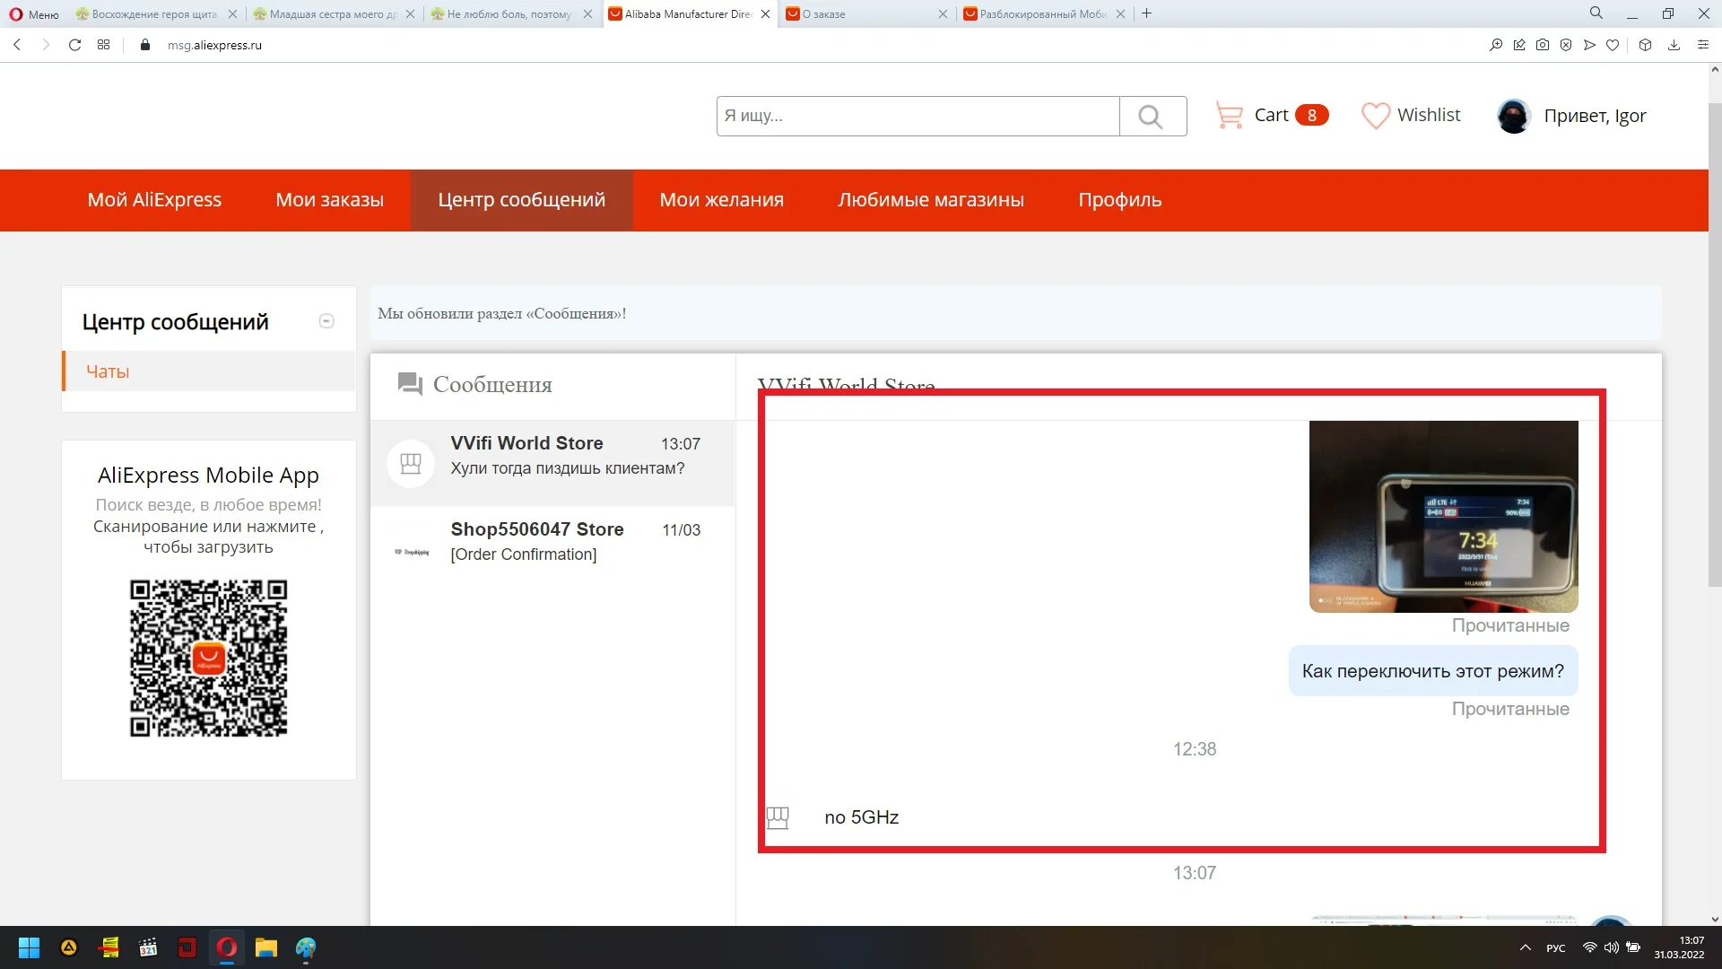The height and width of the screenshot is (969, 1722).
Task: Select Чаты in the sidebar
Action: (108, 371)
